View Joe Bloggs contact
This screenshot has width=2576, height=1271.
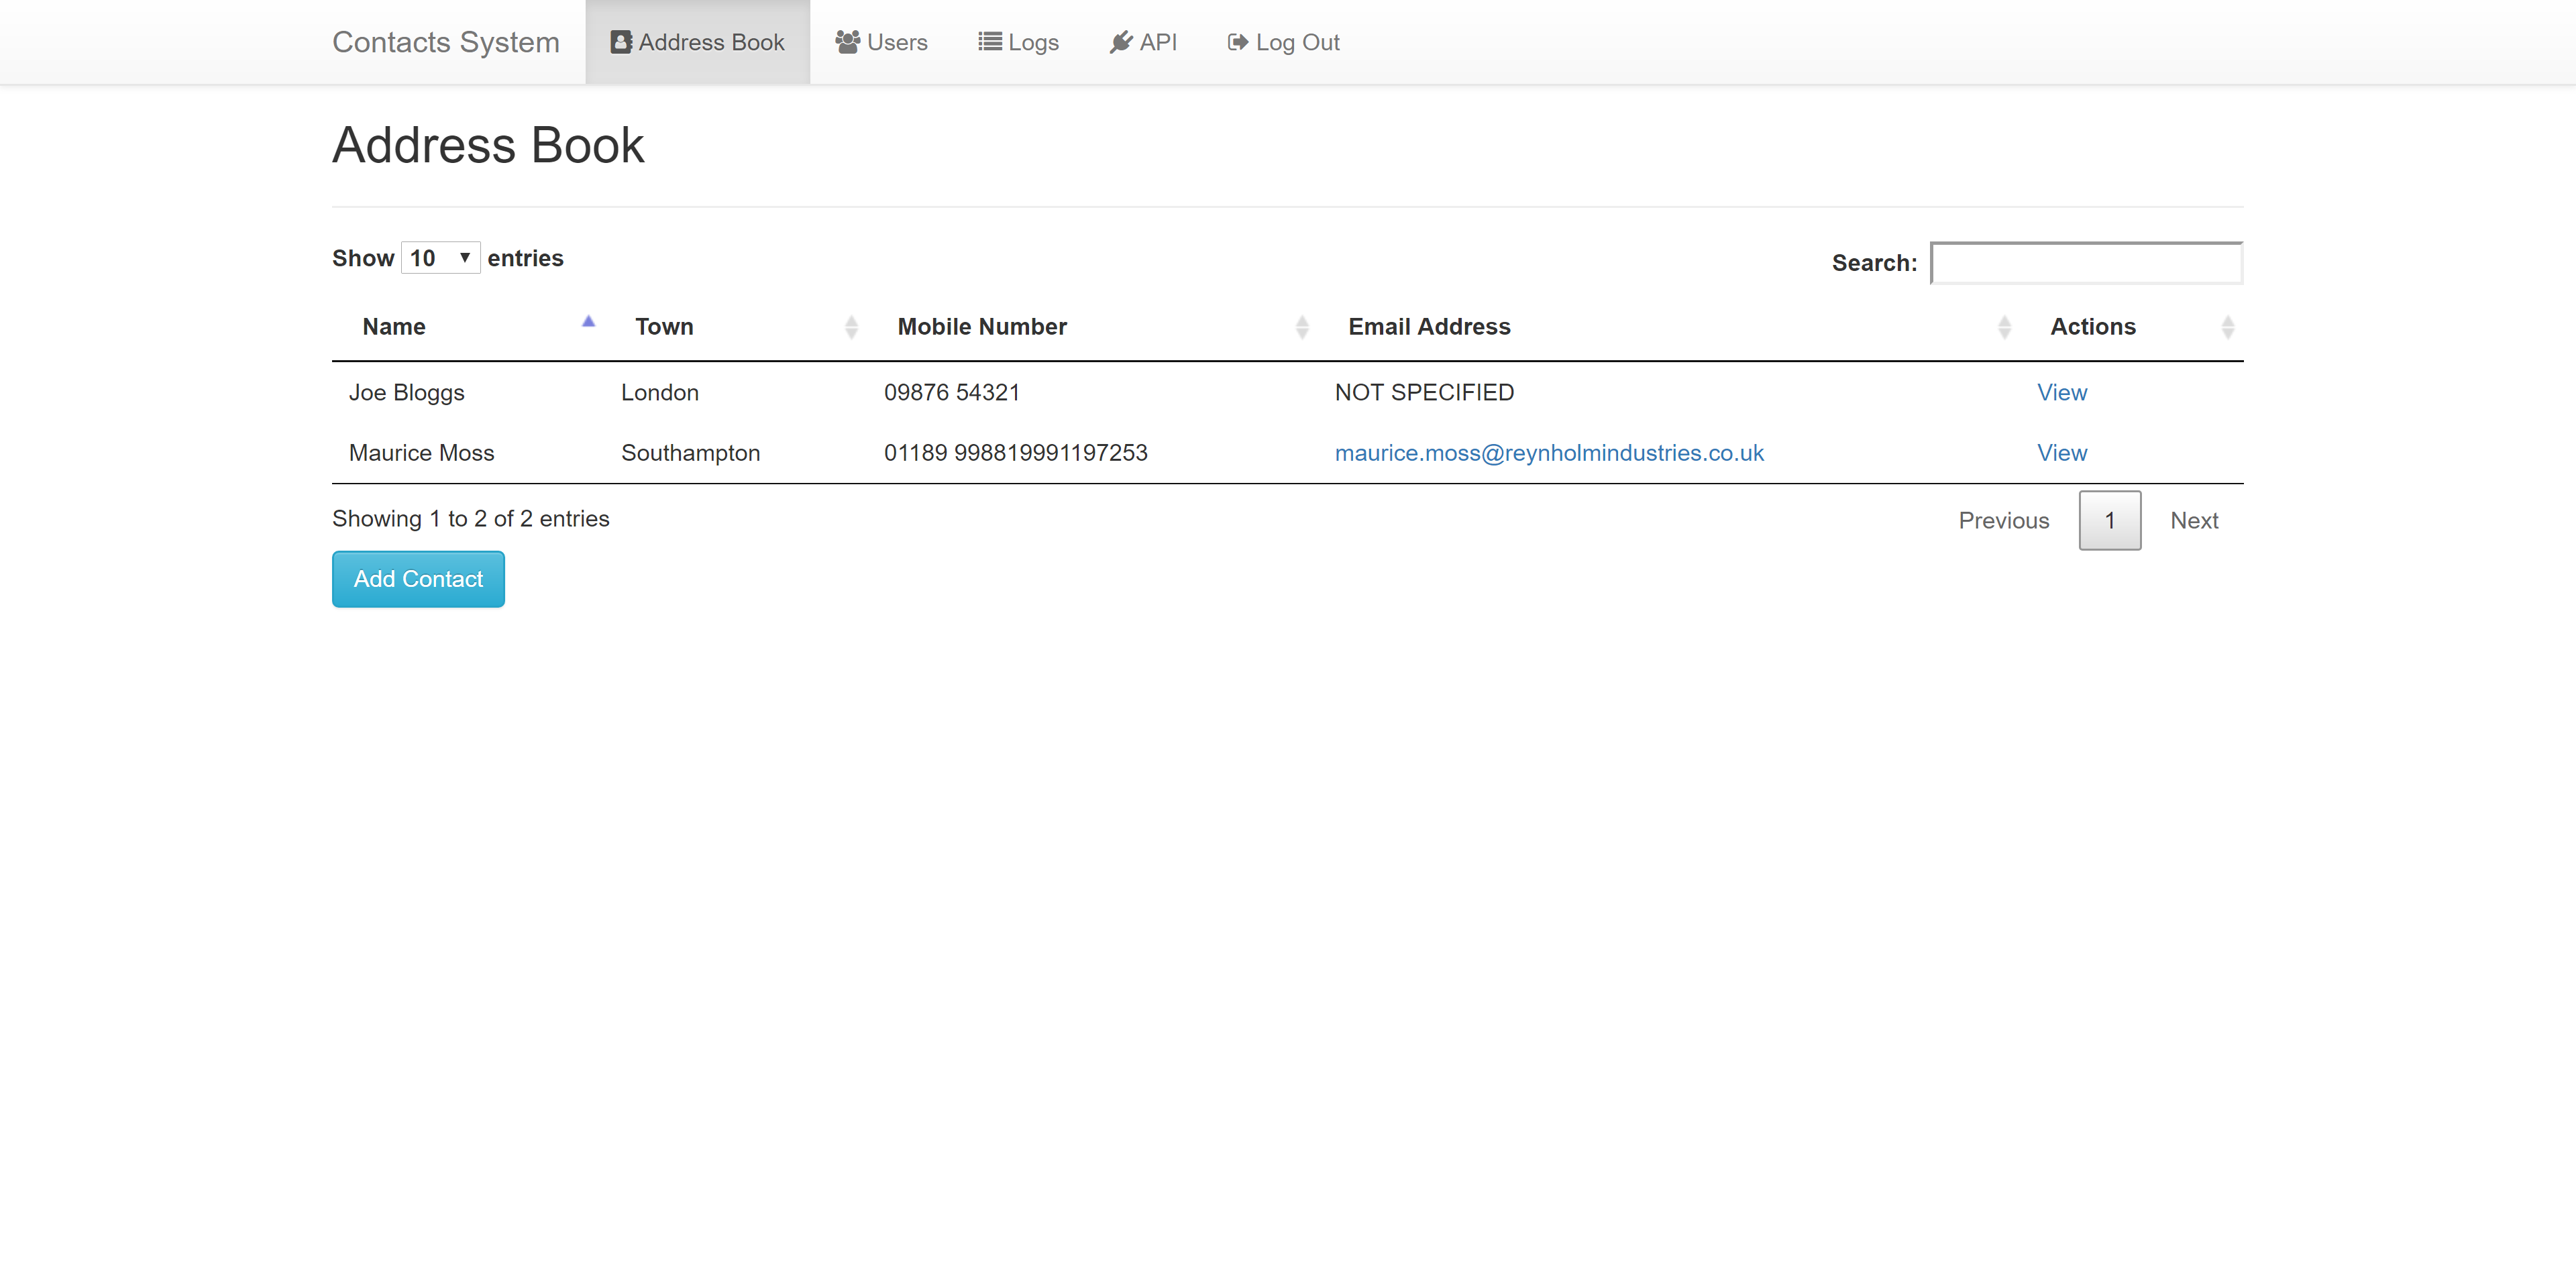tap(2062, 392)
